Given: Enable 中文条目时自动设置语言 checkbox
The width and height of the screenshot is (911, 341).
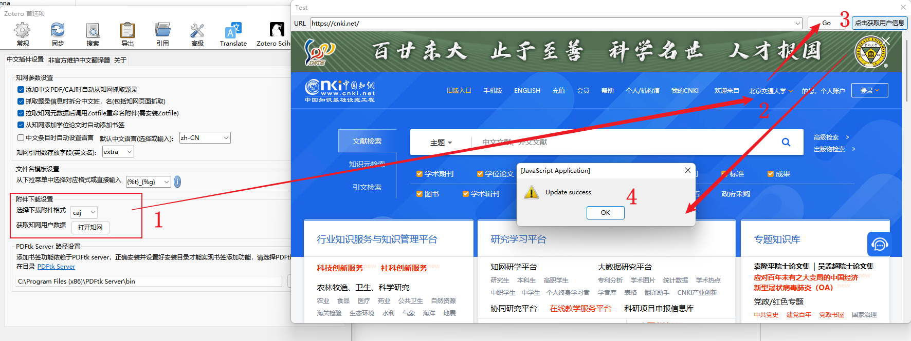Looking at the screenshot, I should [21, 137].
